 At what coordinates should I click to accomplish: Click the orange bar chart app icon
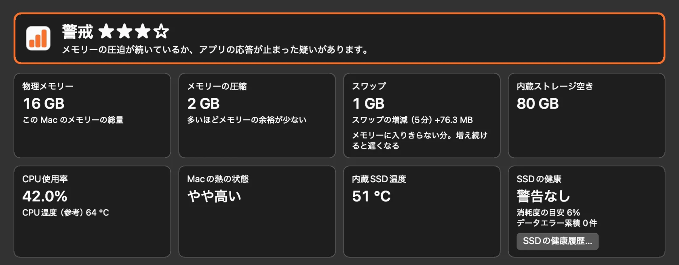point(38,38)
